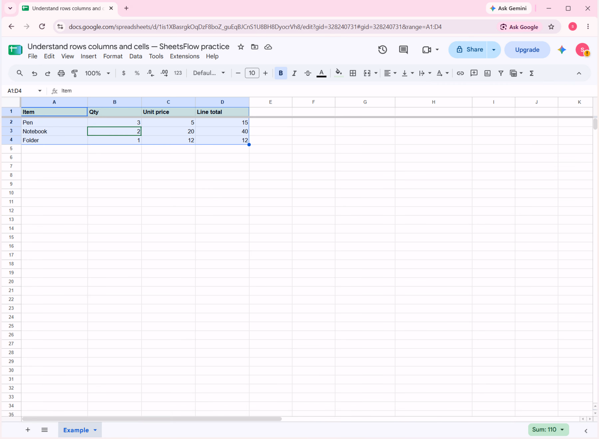Create a filter with funnel icon

click(x=501, y=73)
